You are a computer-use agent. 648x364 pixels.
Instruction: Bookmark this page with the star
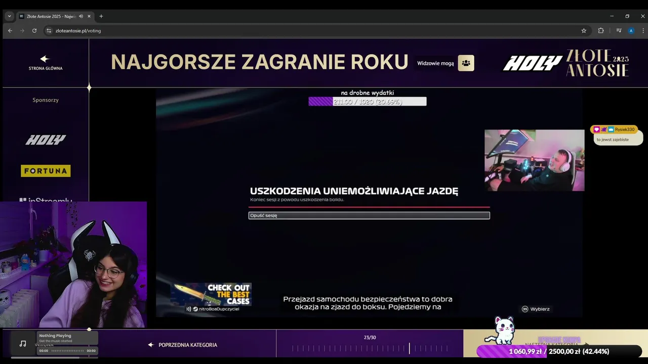[x=584, y=30]
